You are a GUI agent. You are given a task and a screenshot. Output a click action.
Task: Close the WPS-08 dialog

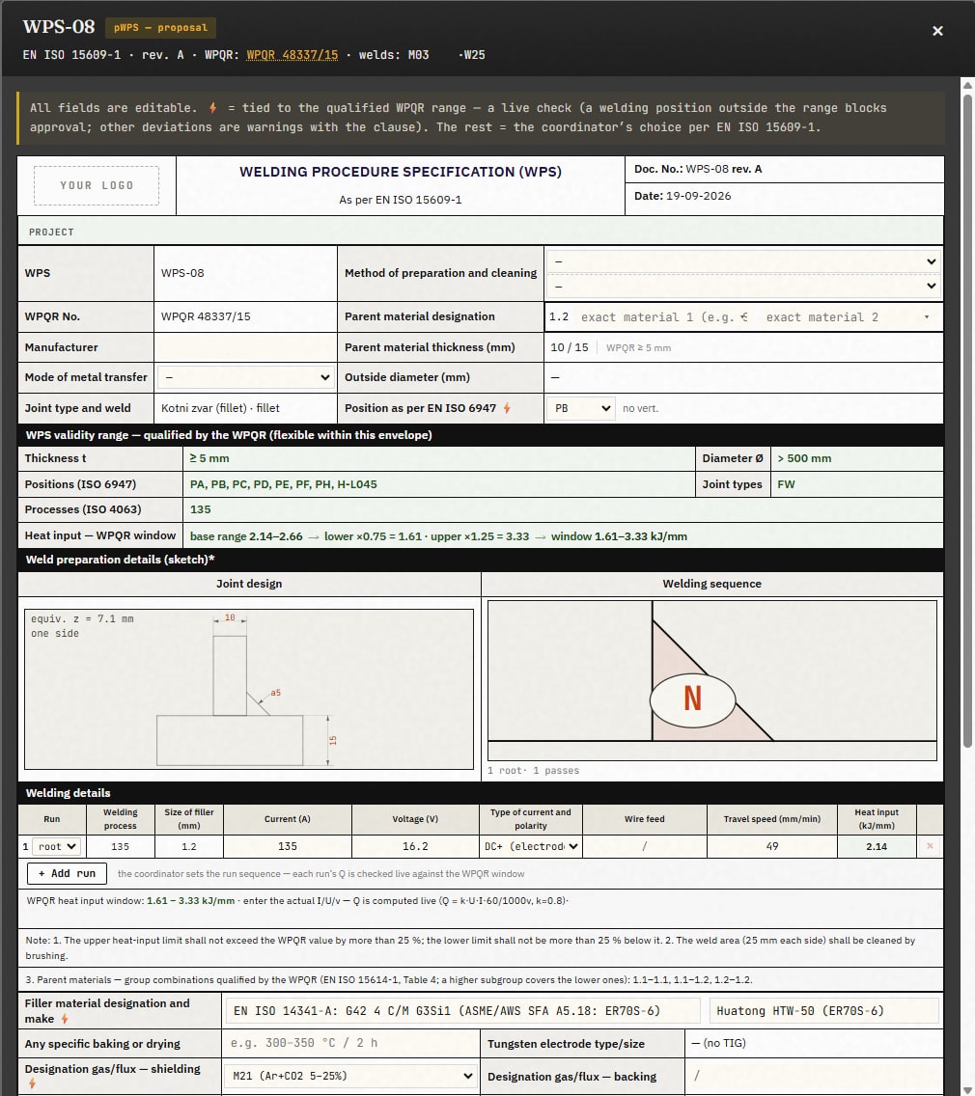(x=937, y=31)
